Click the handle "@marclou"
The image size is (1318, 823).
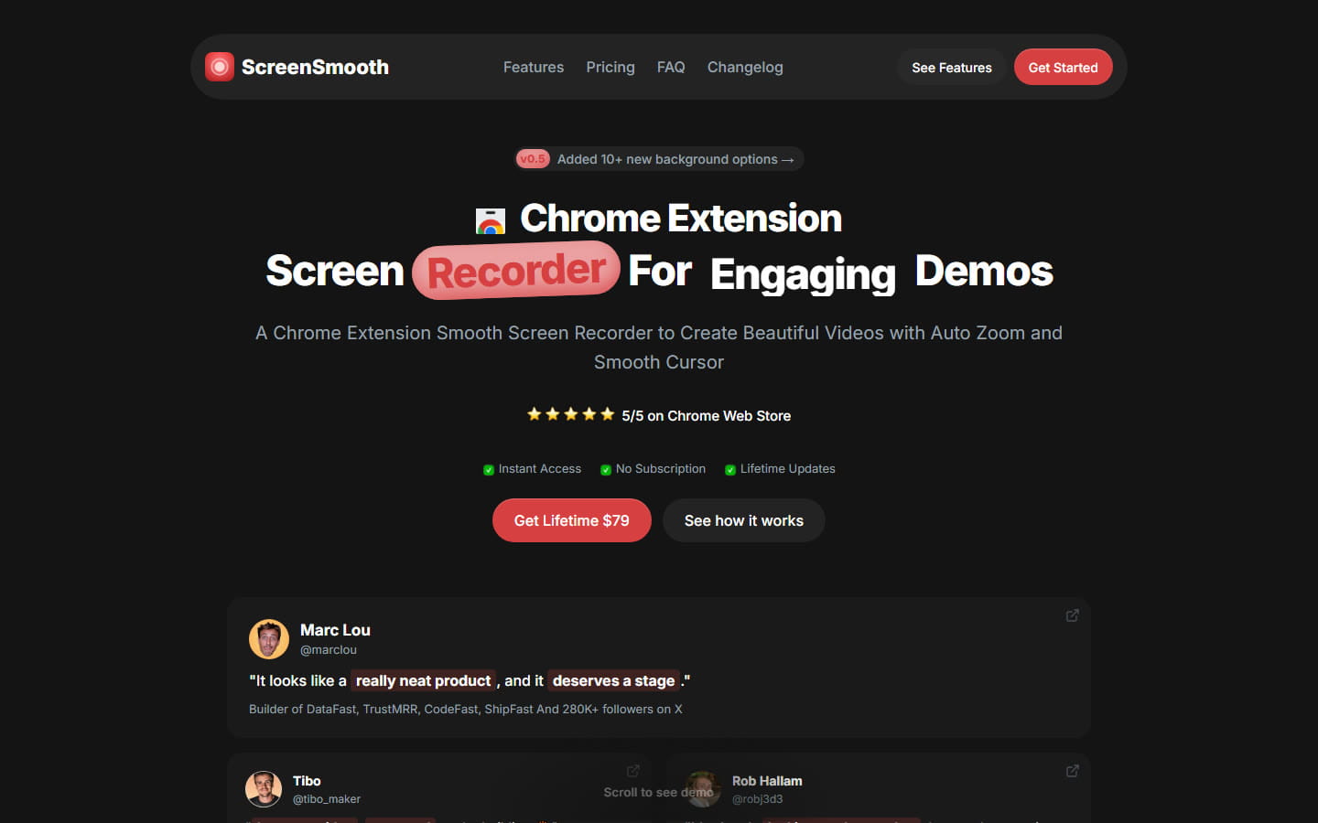(x=329, y=650)
